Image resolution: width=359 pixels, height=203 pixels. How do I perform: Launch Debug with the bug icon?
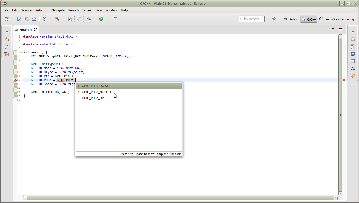click(x=89, y=19)
